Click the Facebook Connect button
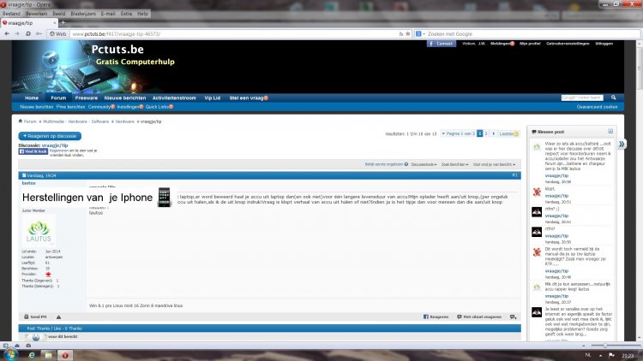The height and width of the screenshot is (361, 643). point(442,44)
